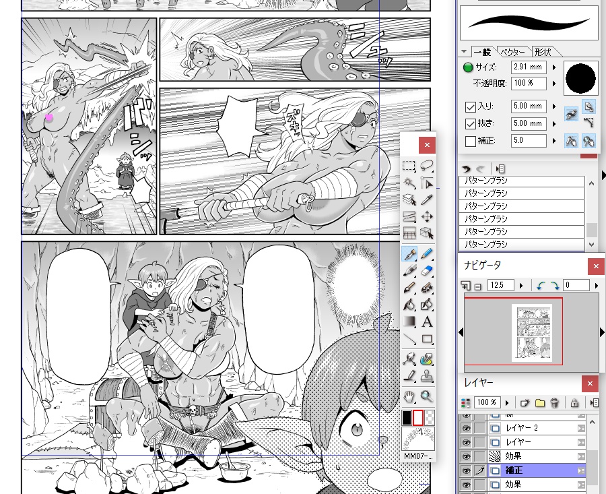Select the object selector arrow tool

point(427,183)
